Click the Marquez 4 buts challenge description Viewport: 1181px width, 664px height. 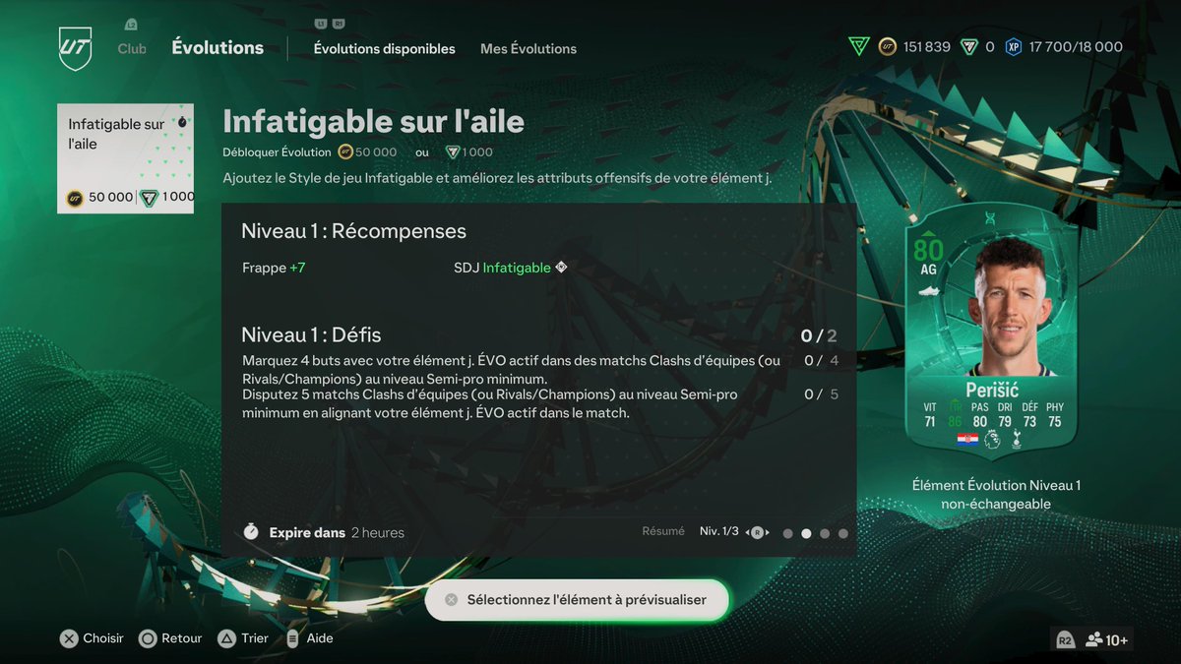click(512, 370)
